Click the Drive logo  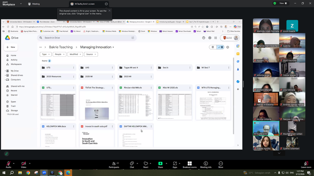point(12,38)
